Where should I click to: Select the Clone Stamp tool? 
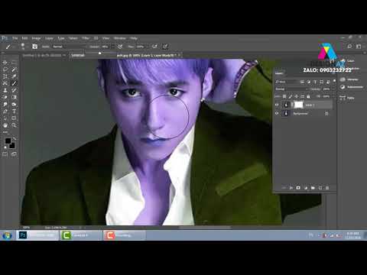click(x=5, y=90)
